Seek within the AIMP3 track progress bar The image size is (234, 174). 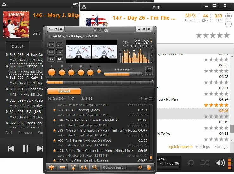(x=100, y=82)
